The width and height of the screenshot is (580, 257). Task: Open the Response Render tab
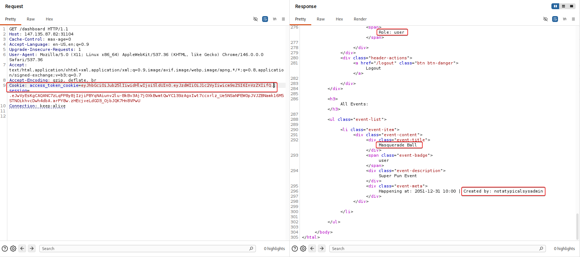(x=360, y=19)
